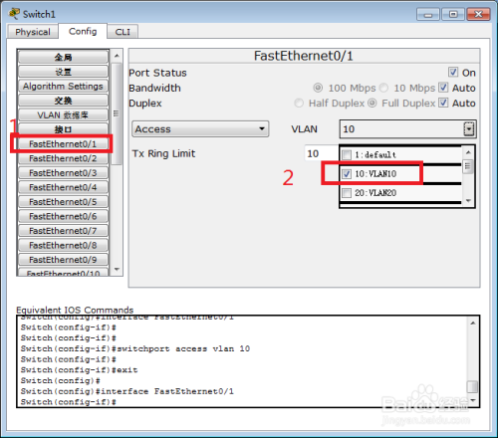Viewport: 498px width, 438px height.
Task: Click IOS commands scroll down arrow
Action: coord(473,400)
